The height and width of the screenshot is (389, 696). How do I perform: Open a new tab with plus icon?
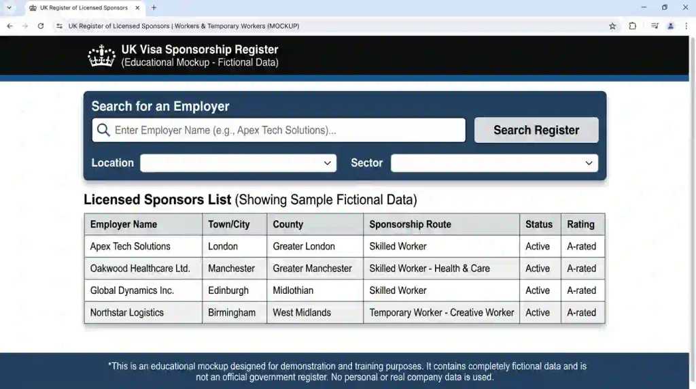tap(154, 7)
